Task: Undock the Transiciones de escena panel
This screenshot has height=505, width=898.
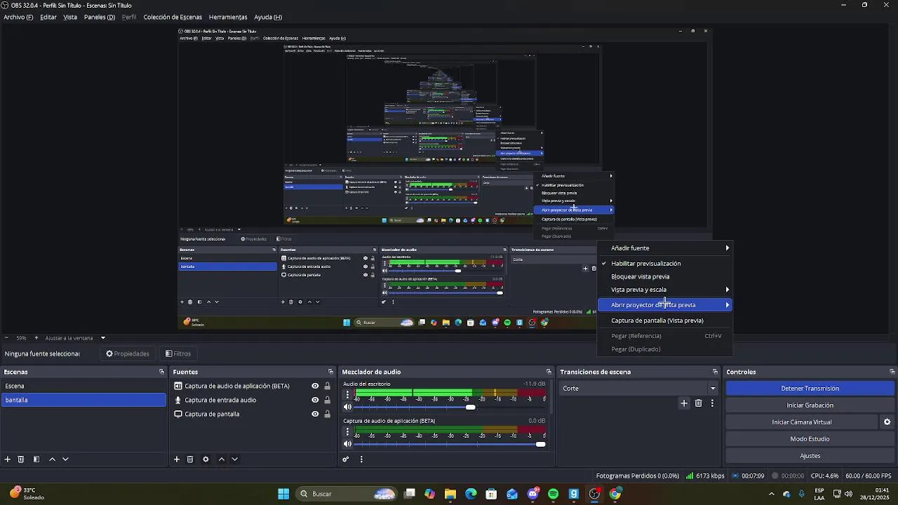Action: click(715, 372)
